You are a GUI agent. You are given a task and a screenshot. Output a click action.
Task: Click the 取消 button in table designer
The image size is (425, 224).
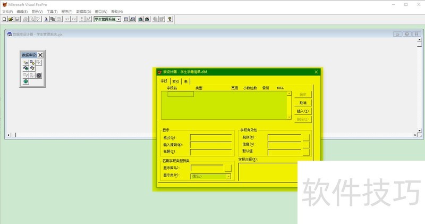[303, 103]
